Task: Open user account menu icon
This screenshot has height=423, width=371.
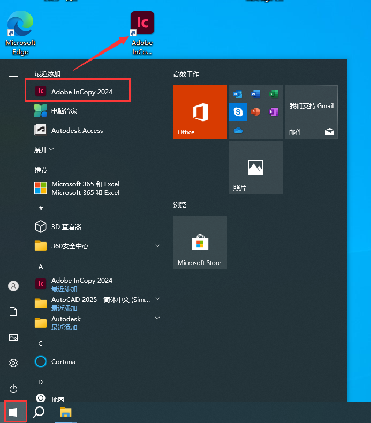Action: click(13, 286)
